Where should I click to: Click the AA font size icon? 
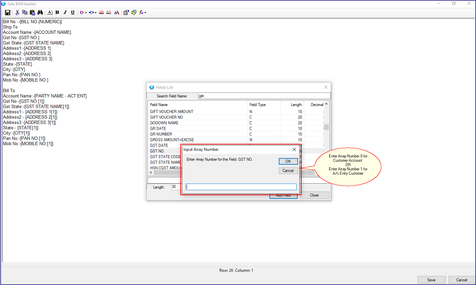(117, 13)
